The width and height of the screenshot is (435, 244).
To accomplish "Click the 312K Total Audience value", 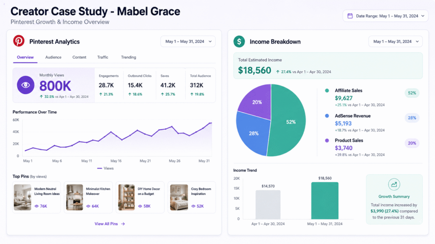I will tap(197, 85).
